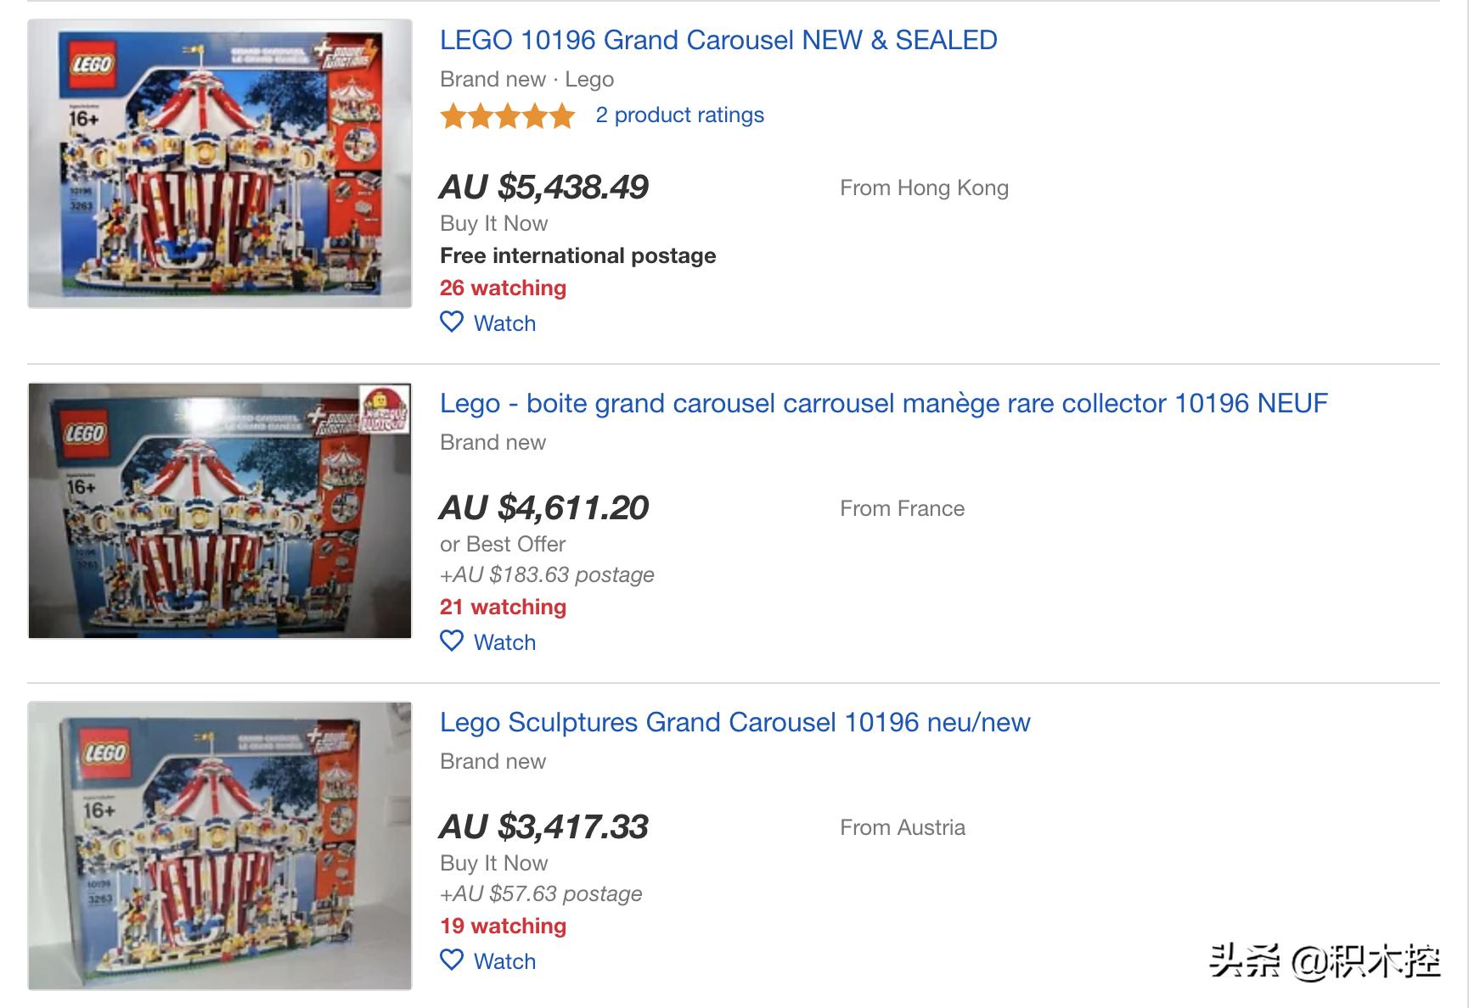The image size is (1469, 1008).
Task: Click the AU $5,438.49 price
Action: click(x=543, y=188)
